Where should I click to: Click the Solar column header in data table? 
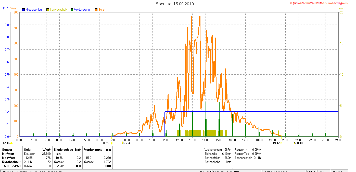[27, 150]
